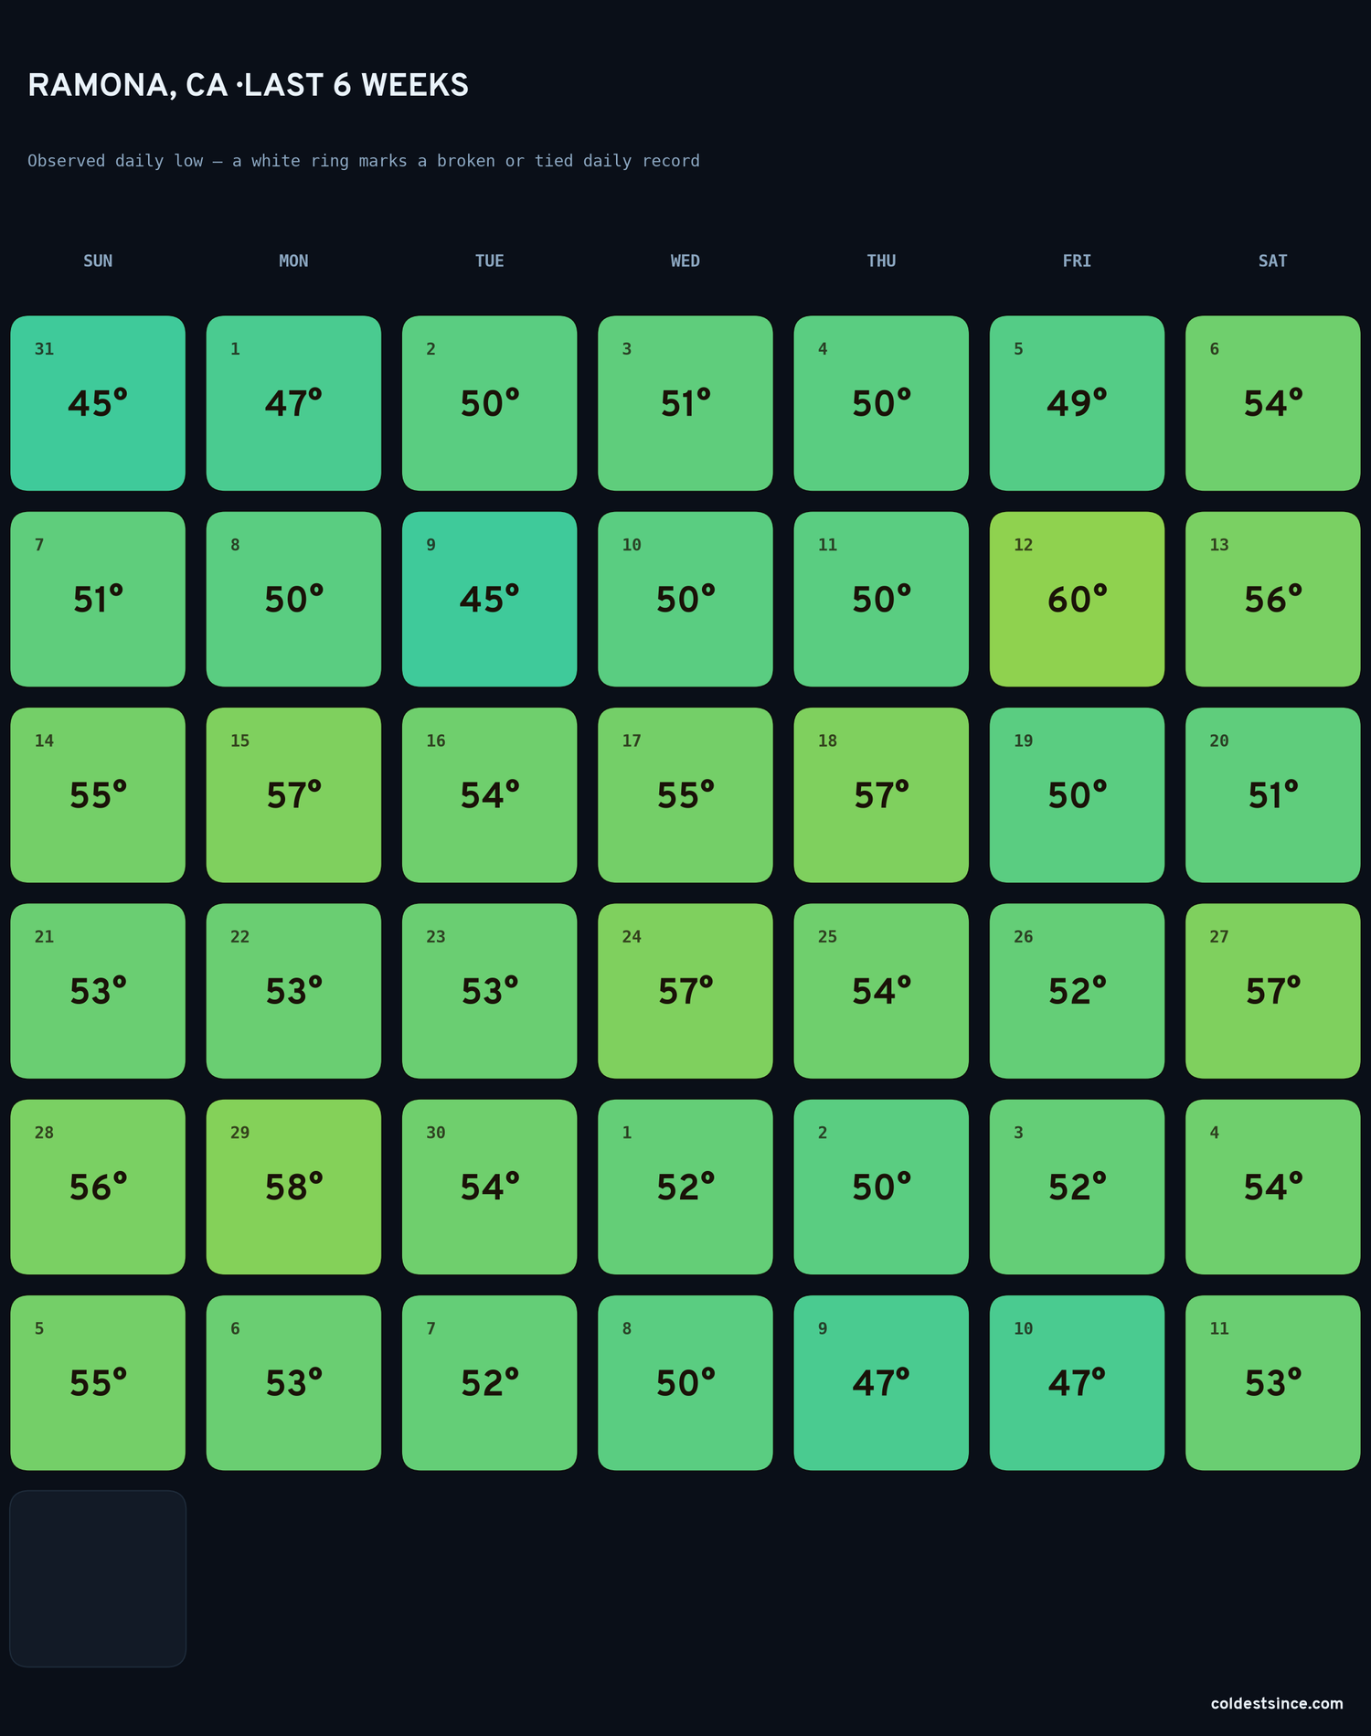
Task: Click the day 12 tile with 60°
Action: 1077,599
